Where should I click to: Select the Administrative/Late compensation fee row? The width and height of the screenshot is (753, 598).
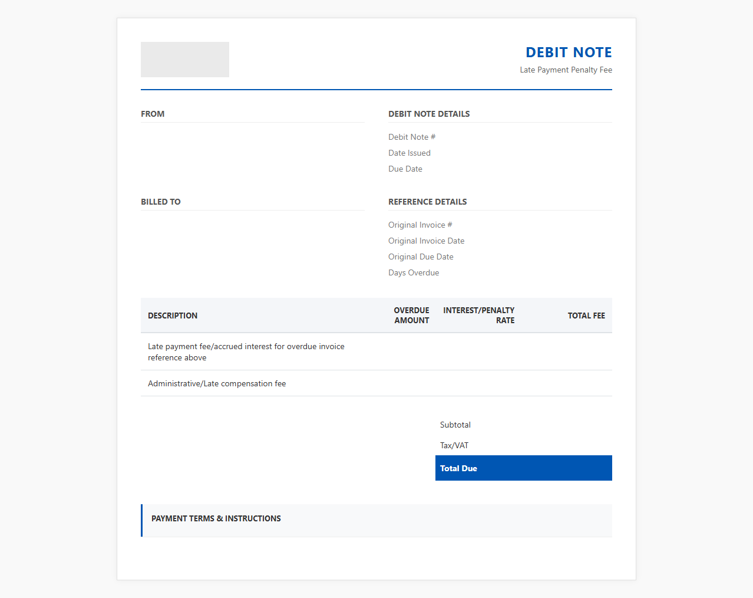tap(376, 383)
